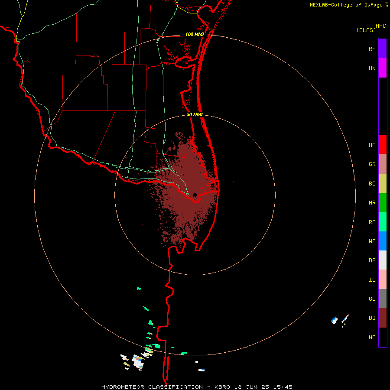Click the BD legend label
This screenshot has width=390, height=390.
click(x=372, y=184)
